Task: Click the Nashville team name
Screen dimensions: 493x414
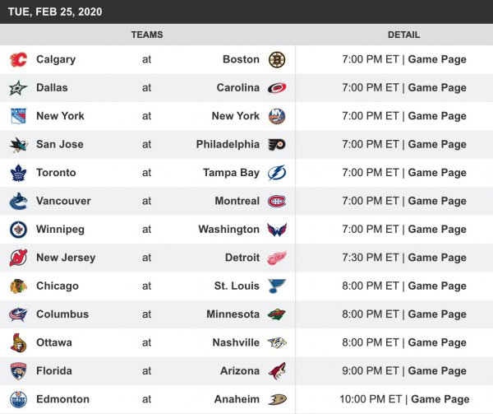Action: tap(235, 342)
